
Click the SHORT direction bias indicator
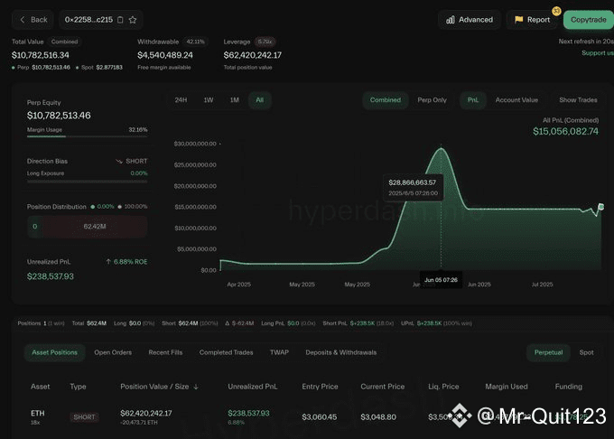click(132, 161)
